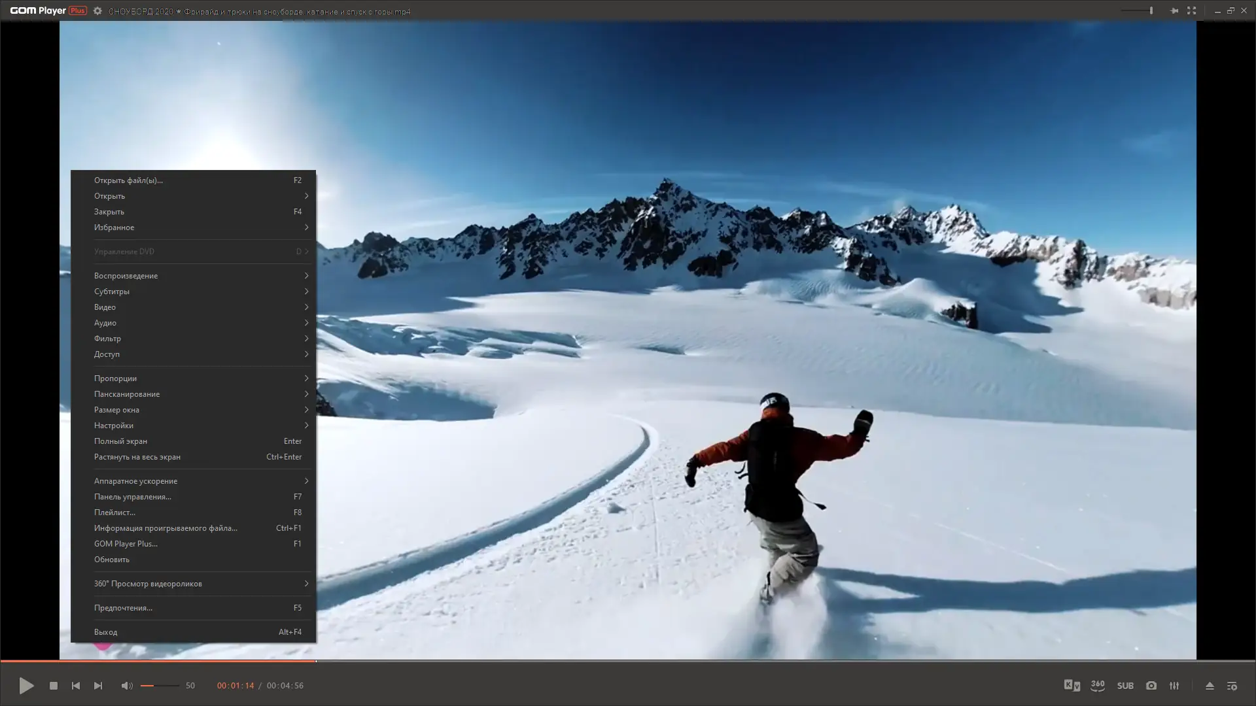Click the subtitle translation KV icon
The width and height of the screenshot is (1256, 706).
click(1072, 686)
